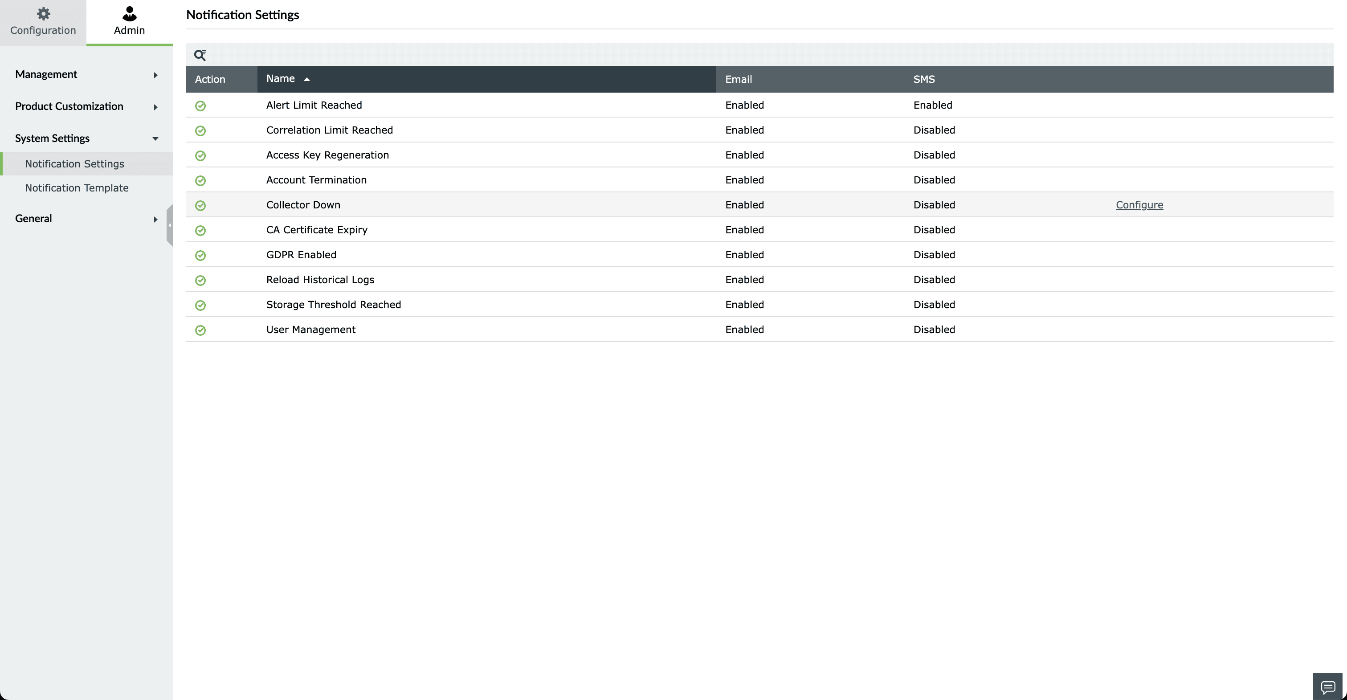Toggle status icon for CA Certificate Expiry
The image size is (1347, 700).
pos(200,231)
